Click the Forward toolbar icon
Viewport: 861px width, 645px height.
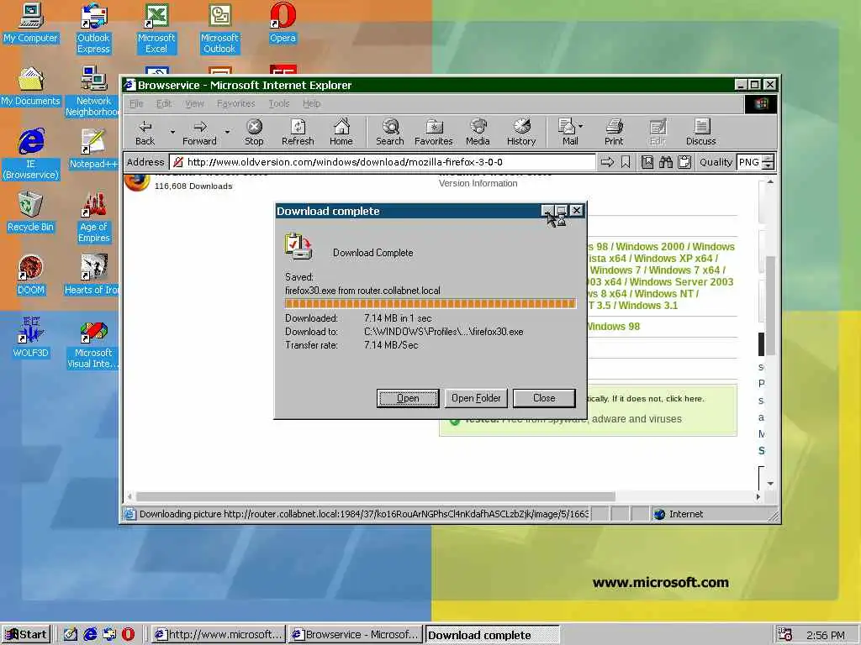point(199,132)
